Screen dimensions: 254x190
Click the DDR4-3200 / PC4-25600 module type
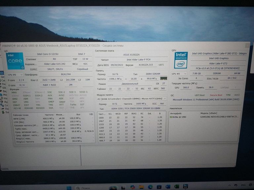coord(136,109)
